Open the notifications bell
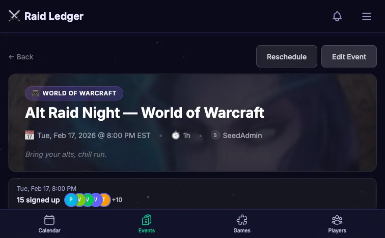Viewport: 385px width, 238px height. [337, 16]
